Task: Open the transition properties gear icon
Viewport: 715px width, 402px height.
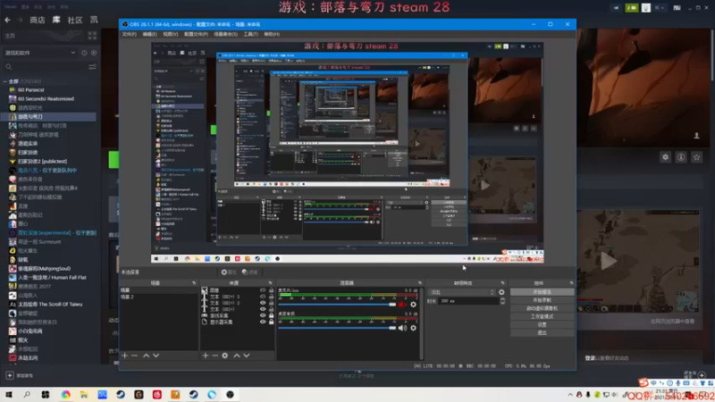Action: tap(501, 292)
